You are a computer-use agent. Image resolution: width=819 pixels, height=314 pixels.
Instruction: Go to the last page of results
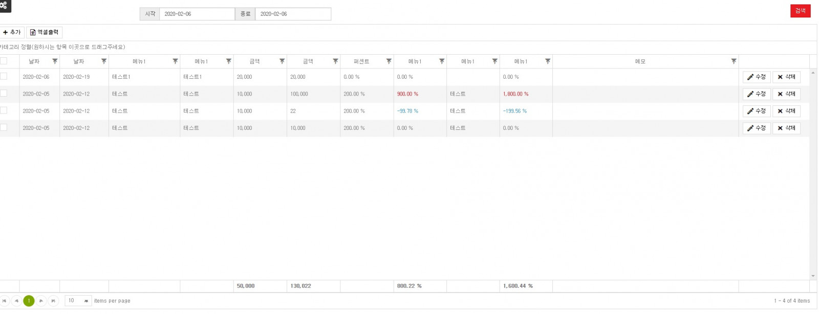[53, 301]
